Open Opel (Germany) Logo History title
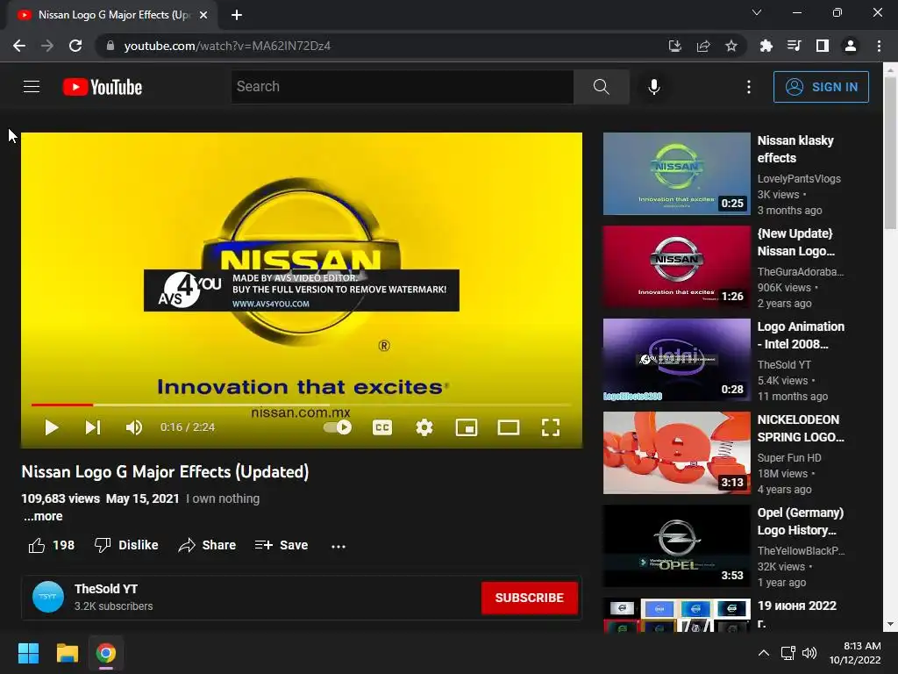This screenshot has height=674, width=898. 800,521
